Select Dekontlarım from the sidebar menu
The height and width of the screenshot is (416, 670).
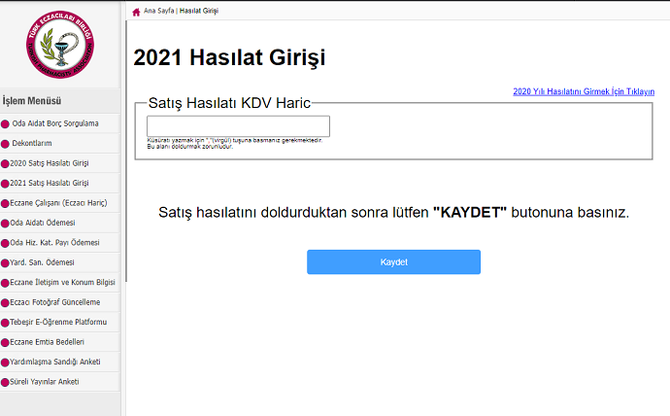[x=32, y=143]
